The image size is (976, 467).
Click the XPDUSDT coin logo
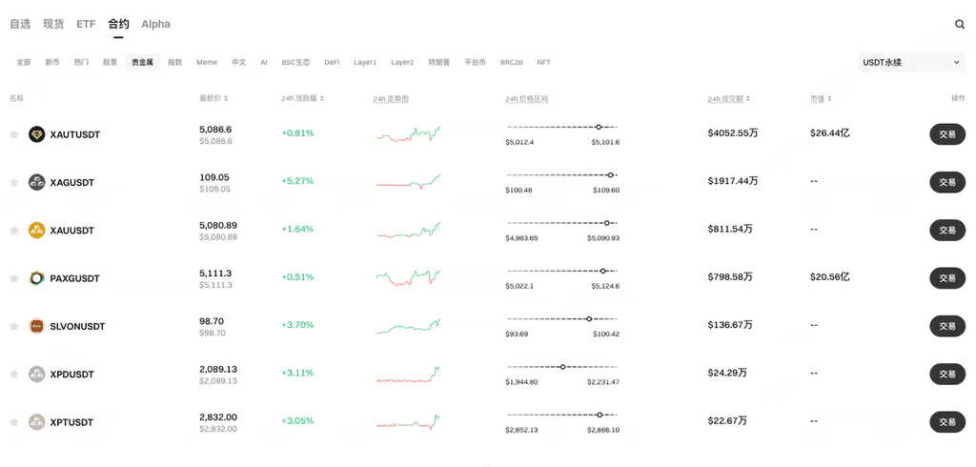tap(37, 374)
